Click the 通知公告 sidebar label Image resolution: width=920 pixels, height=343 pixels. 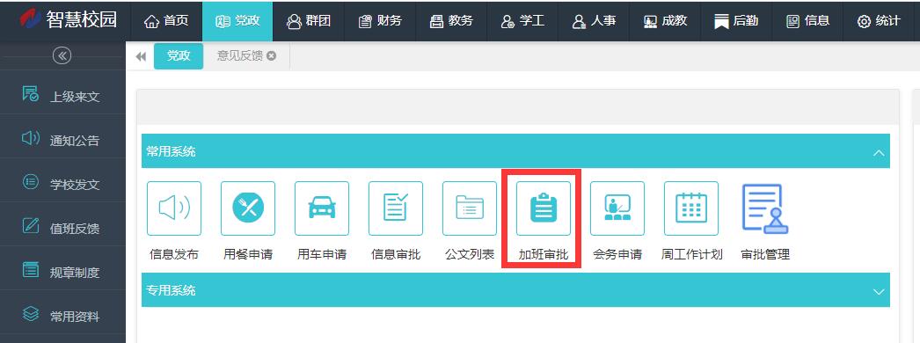75,141
